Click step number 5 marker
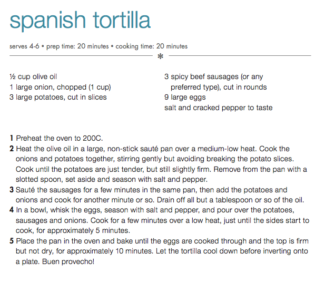Image resolution: width=335 pixels, height=292 pixels. (12, 241)
